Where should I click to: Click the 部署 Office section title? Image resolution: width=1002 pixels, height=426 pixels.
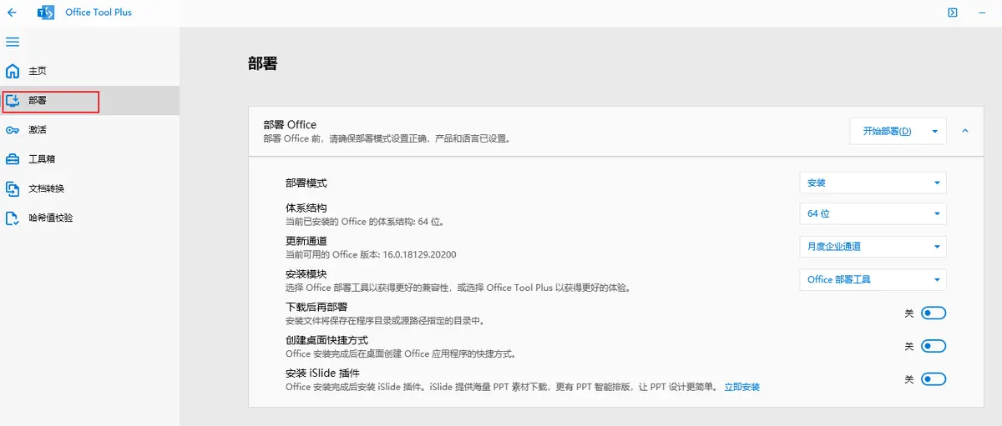(290, 124)
